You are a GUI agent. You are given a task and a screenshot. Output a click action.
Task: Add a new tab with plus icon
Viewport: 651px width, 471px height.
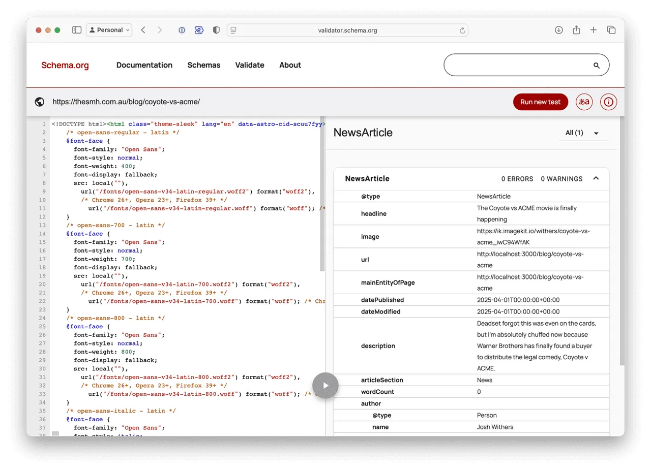tap(594, 30)
